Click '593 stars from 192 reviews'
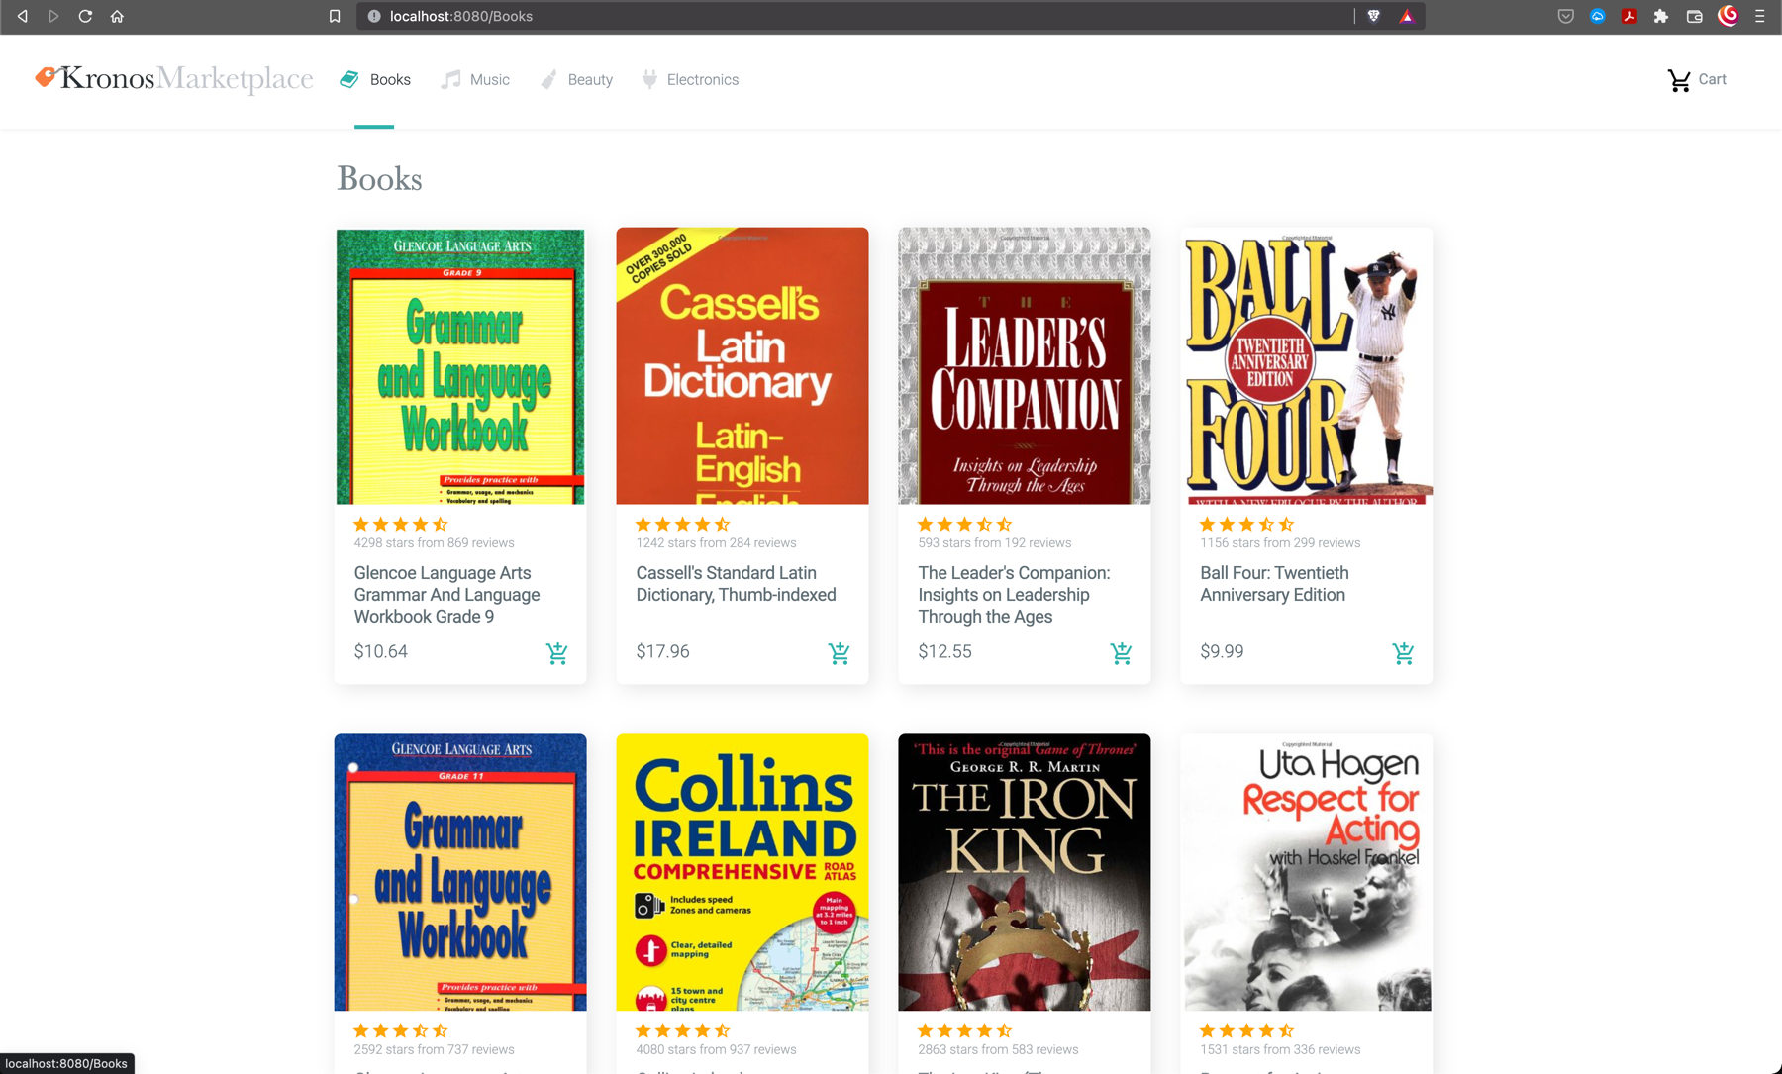The height and width of the screenshot is (1074, 1782). tap(994, 543)
